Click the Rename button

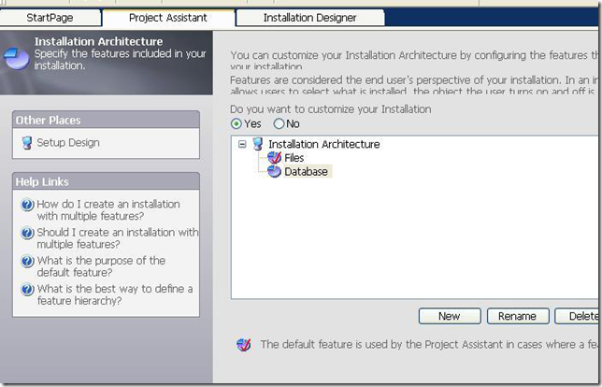point(518,316)
